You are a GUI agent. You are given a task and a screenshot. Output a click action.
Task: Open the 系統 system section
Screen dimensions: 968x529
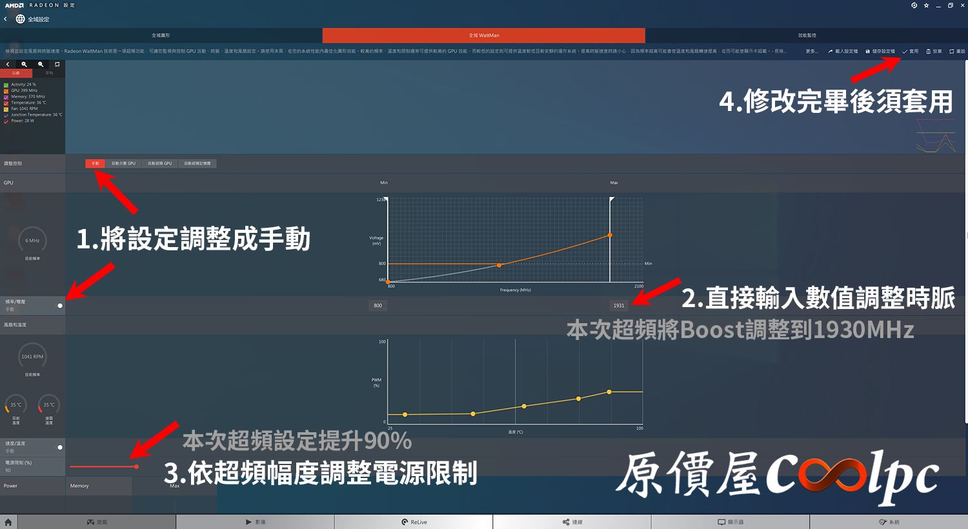tap(889, 522)
